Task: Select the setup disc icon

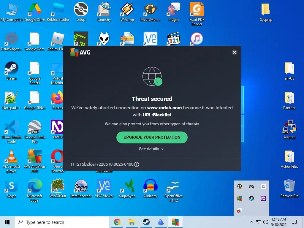Action: [x=81, y=12]
